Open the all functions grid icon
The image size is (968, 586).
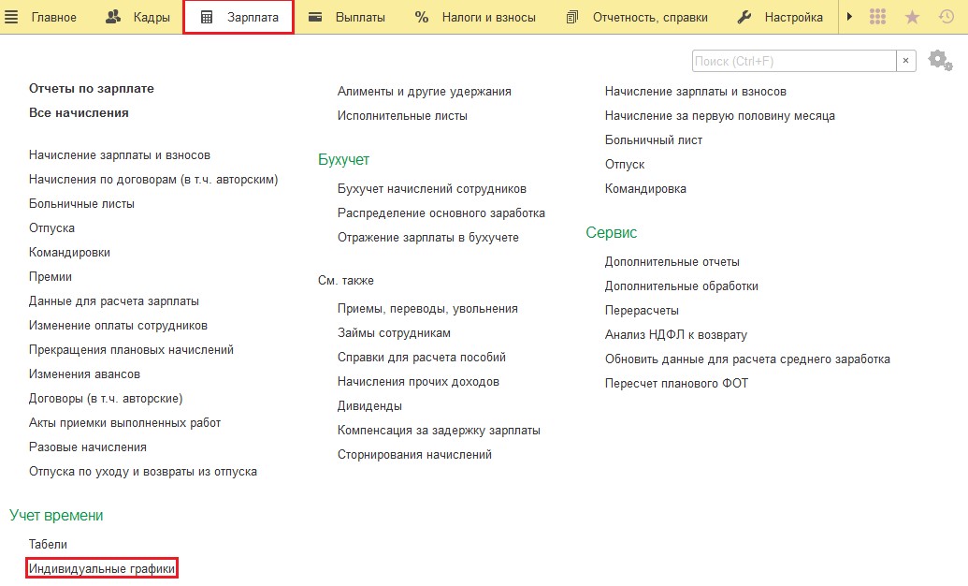tap(878, 17)
